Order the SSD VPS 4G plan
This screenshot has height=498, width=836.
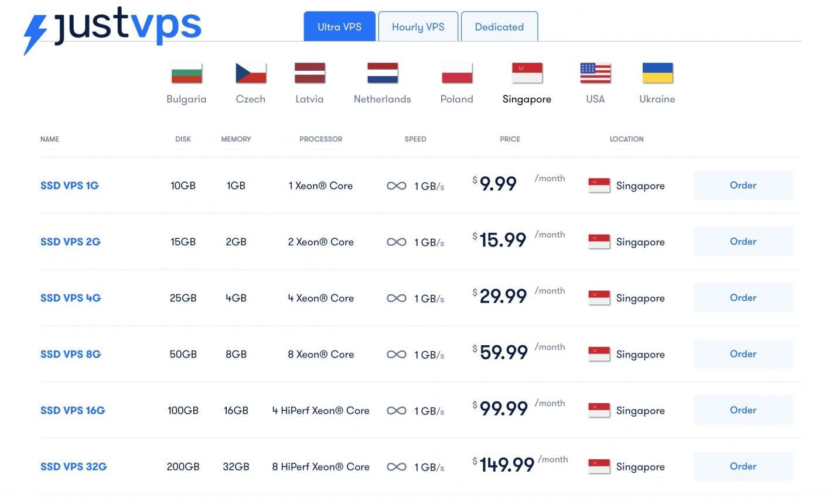coord(743,297)
